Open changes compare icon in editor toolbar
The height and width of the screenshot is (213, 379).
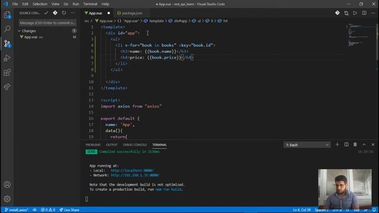click(x=346, y=13)
